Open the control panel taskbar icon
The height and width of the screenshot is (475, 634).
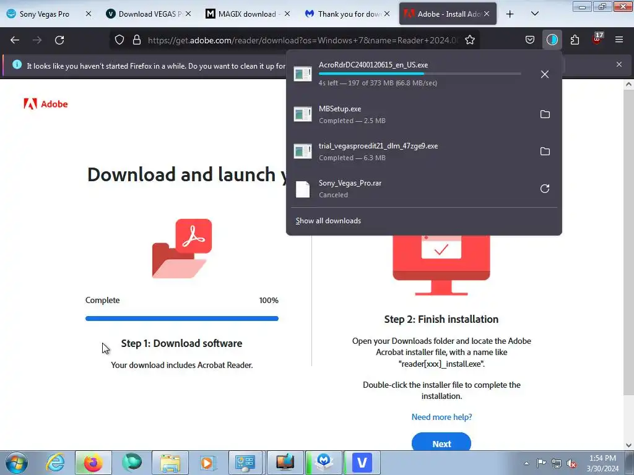(x=246, y=463)
